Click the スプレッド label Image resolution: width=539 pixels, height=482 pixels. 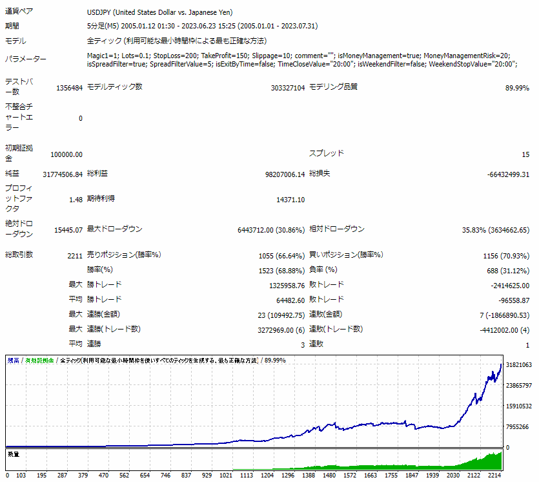coord(326,153)
